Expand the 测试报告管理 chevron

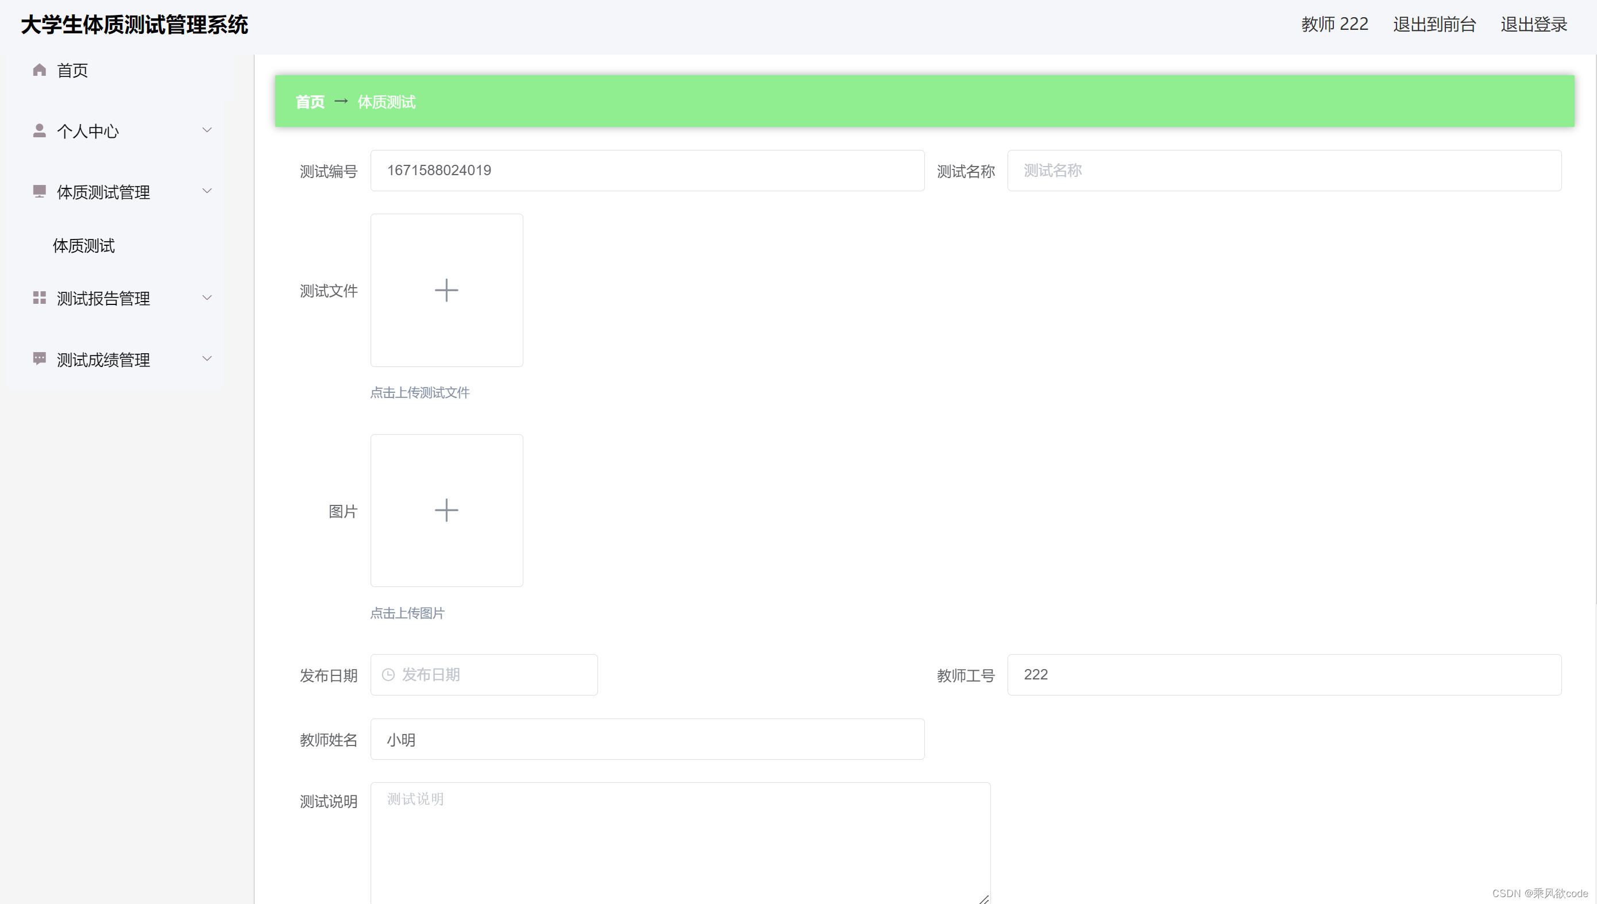click(x=207, y=298)
